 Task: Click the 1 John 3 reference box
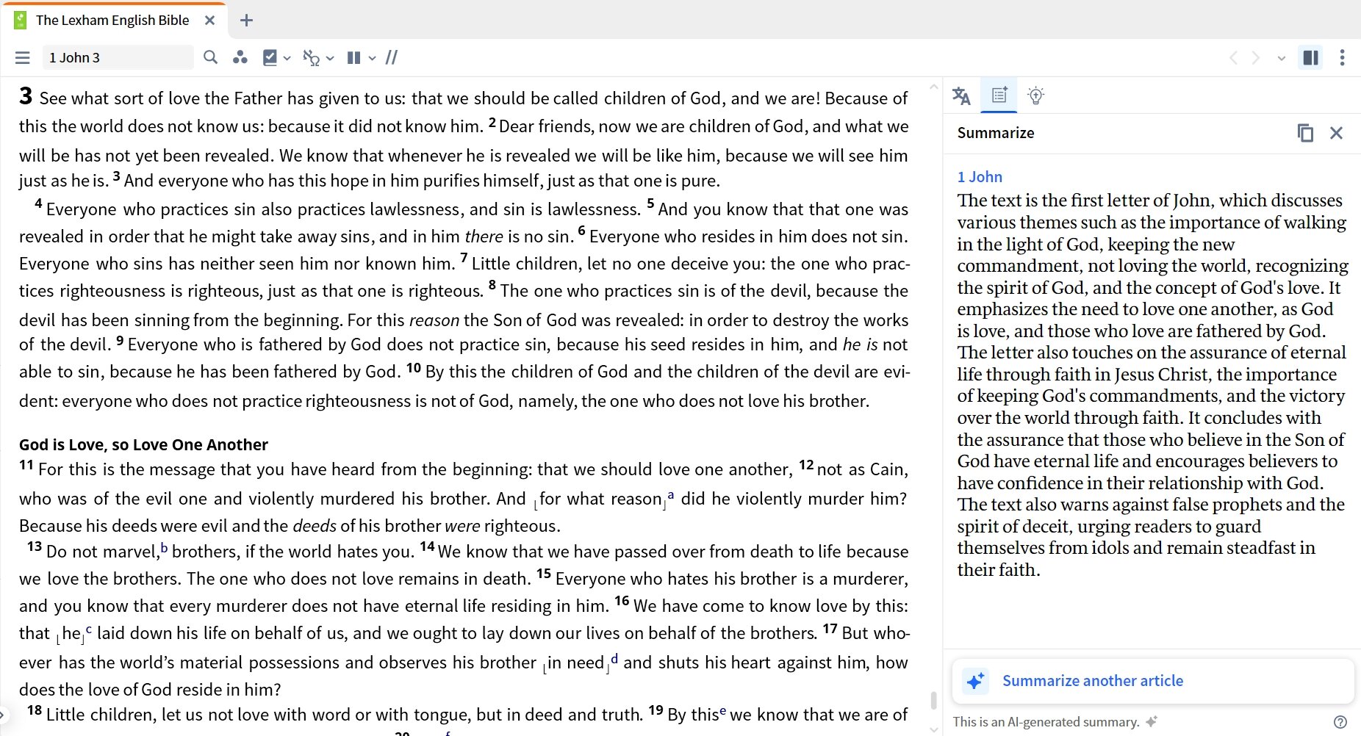(x=118, y=58)
